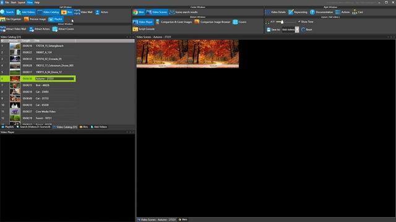Open the Add Videos window button
This screenshot has width=396, height=222.
[26, 12]
